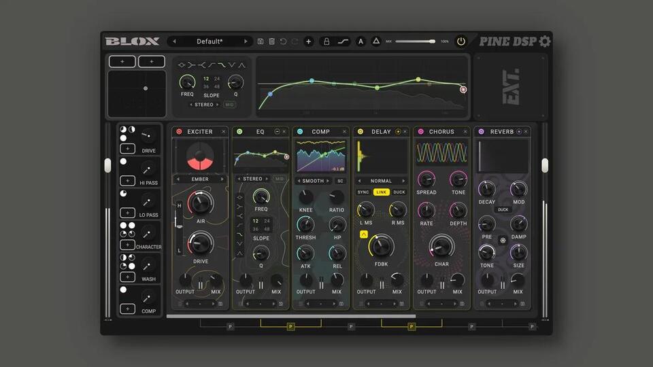Screen dimensions: 653x367
Task: Switch delay NORMAL mode with right arrow
Action: (403, 181)
